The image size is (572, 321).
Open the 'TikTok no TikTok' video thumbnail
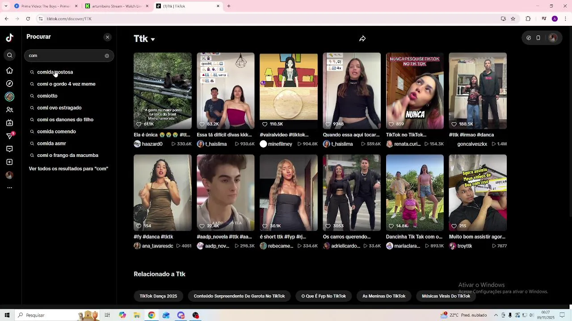tap(415, 91)
